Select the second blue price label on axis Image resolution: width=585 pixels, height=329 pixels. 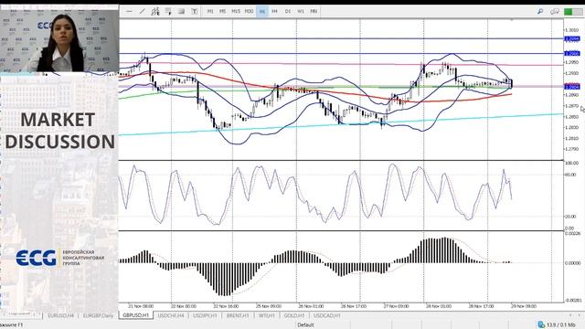[572, 54]
